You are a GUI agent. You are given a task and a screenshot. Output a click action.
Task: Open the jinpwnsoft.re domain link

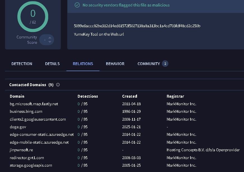click(21, 150)
